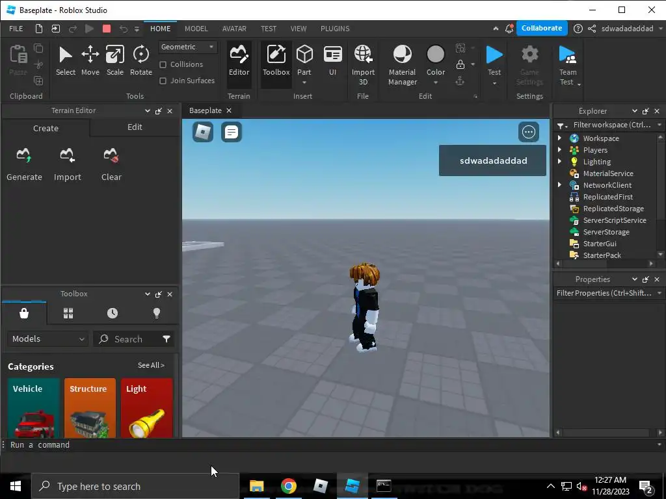Open the Test dropdown arrow
Viewport: 666px width, 499px height.
click(494, 83)
